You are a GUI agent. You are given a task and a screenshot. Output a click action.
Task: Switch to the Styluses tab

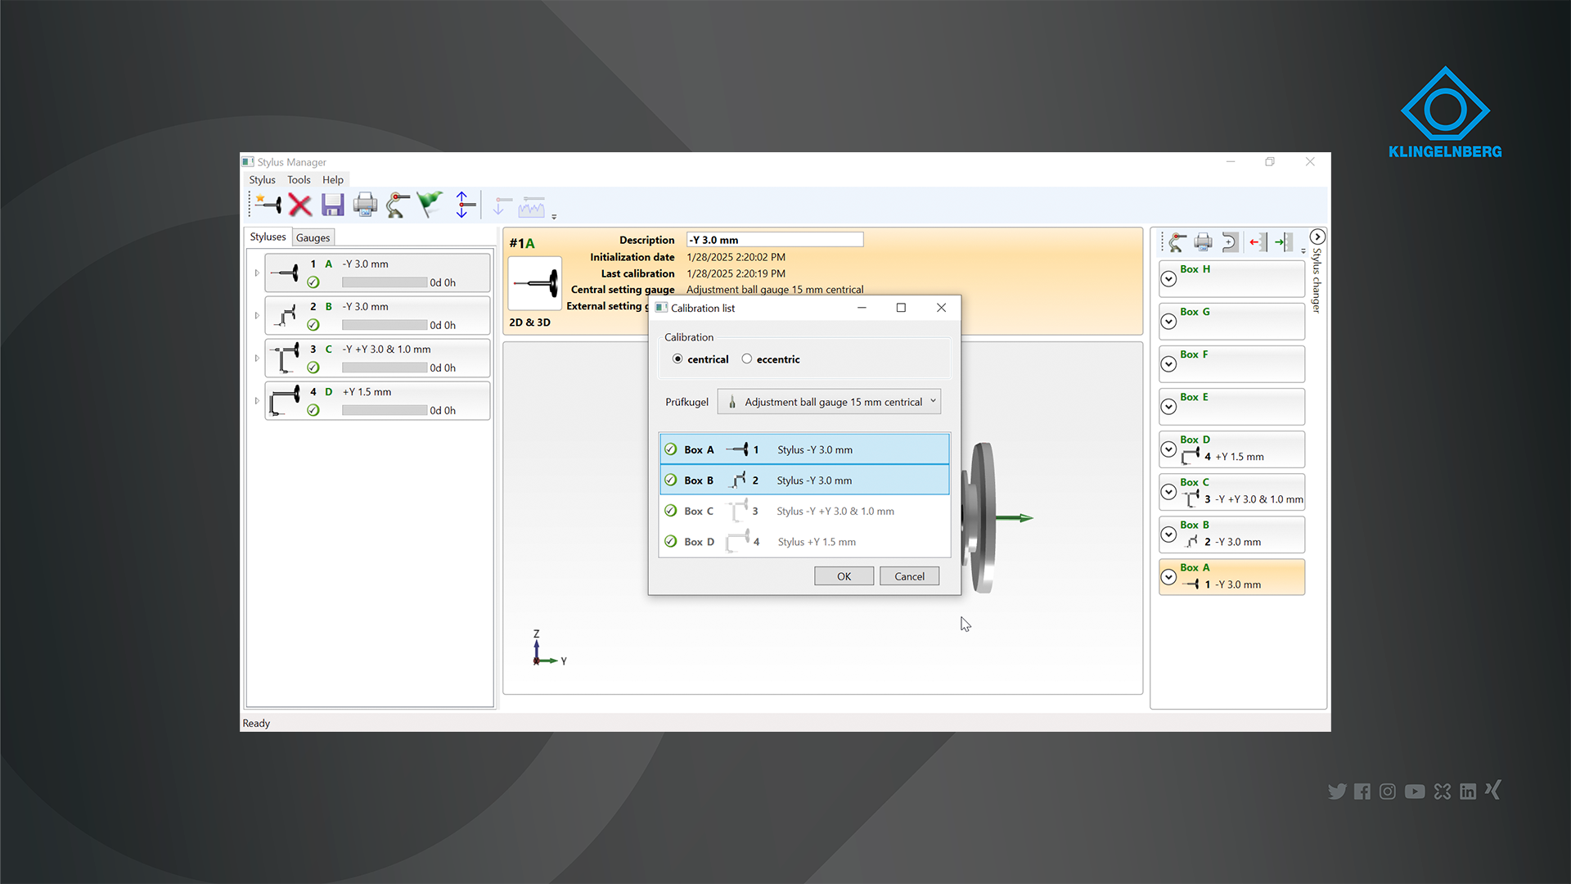(x=268, y=237)
